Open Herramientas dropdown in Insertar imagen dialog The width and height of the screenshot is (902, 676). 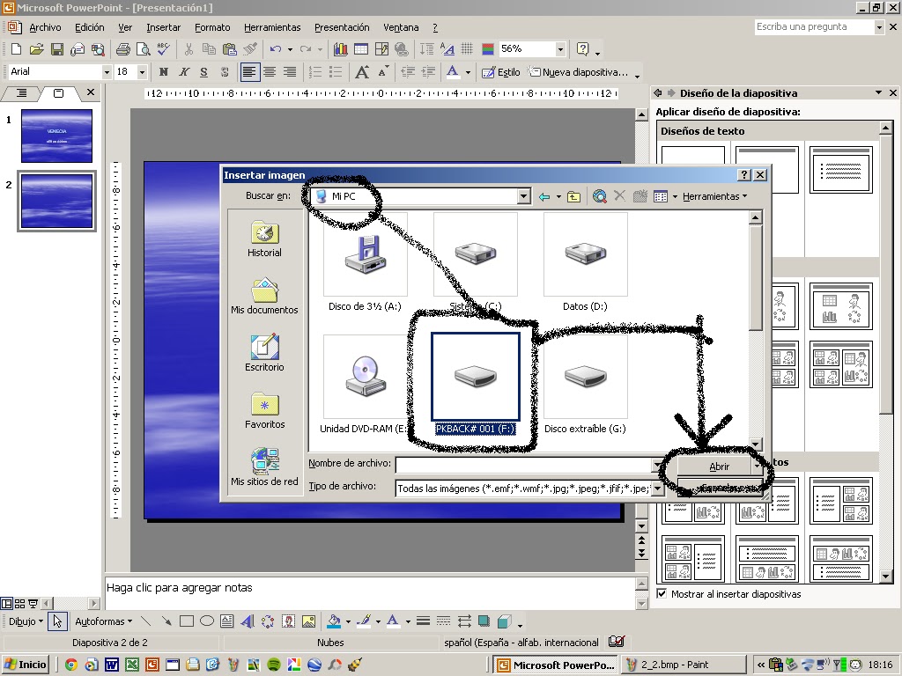click(x=714, y=196)
